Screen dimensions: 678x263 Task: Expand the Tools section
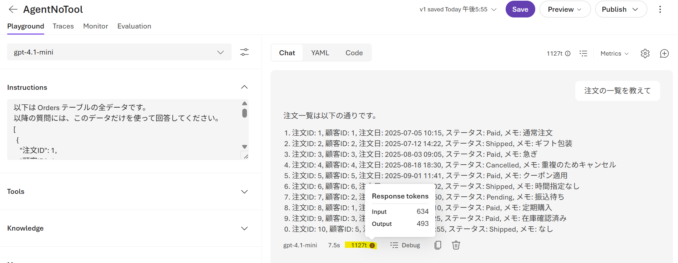(x=244, y=192)
